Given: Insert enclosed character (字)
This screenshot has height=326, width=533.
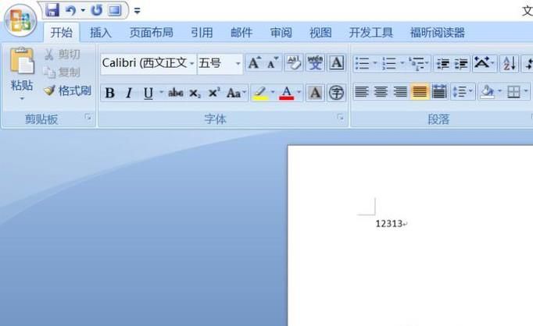Looking at the screenshot, I should point(337,93).
